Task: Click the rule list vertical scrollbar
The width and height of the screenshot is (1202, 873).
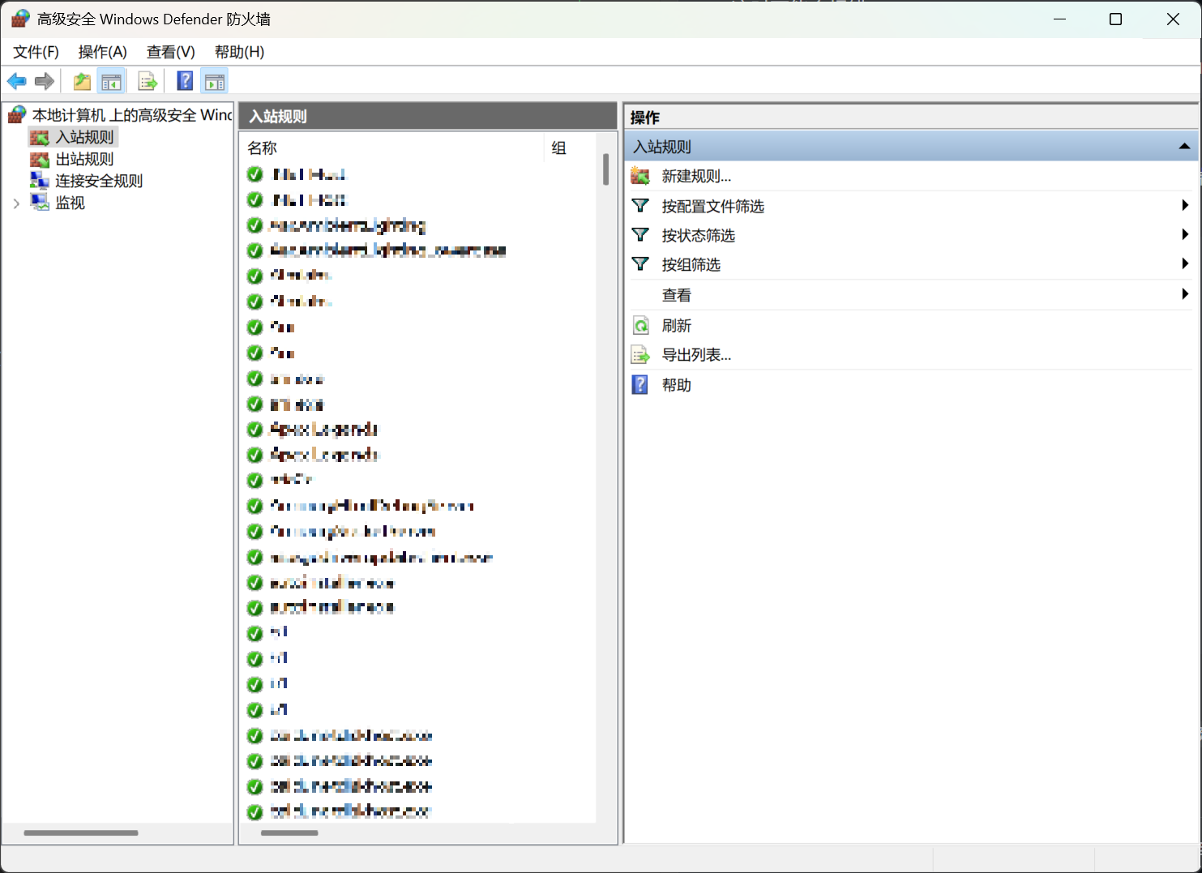Action: tap(605, 169)
